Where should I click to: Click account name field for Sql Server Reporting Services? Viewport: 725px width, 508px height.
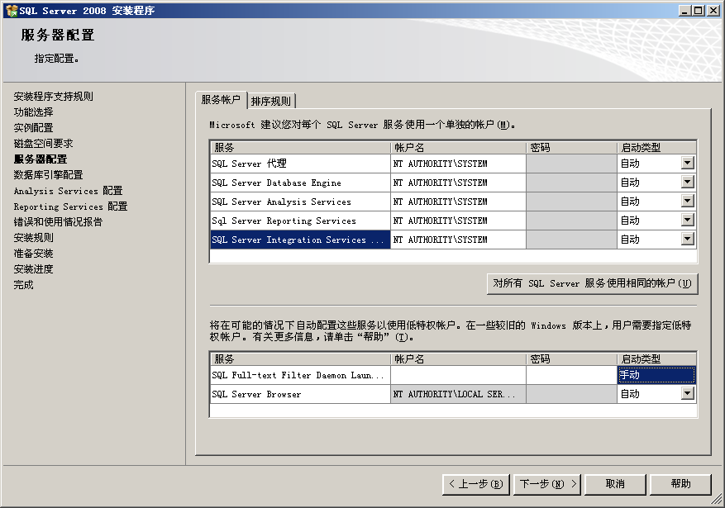pos(458,221)
